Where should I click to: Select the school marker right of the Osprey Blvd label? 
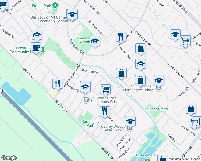pos(141,65)
